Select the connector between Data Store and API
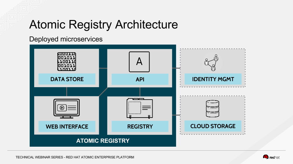The height and width of the screenshot is (164, 293). click(103, 68)
